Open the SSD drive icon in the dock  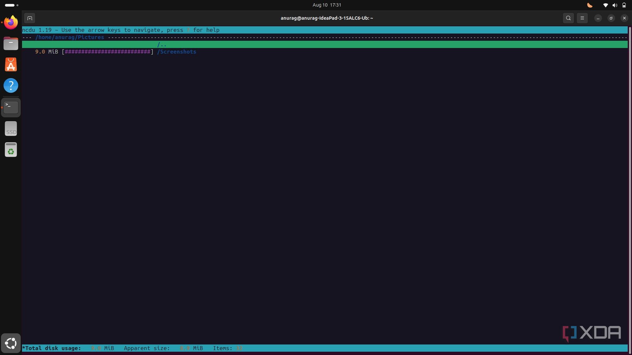[x=11, y=129]
